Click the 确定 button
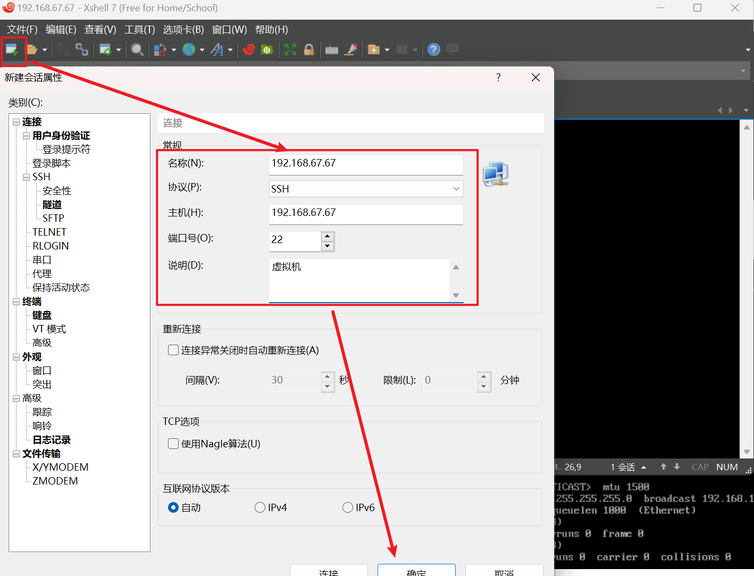The width and height of the screenshot is (754, 576). [x=416, y=570]
